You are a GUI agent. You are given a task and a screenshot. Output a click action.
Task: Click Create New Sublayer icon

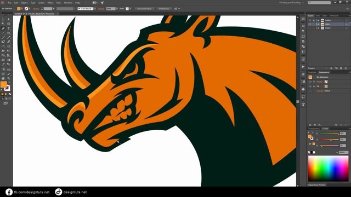click(x=336, y=68)
